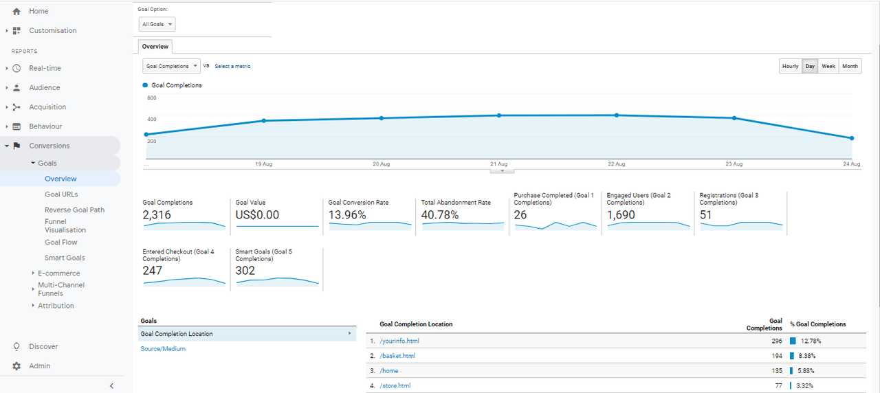The image size is (880, 393).
Task: Expand the E-commerce section
Action: pyautogui.click(x=58, y=273)
